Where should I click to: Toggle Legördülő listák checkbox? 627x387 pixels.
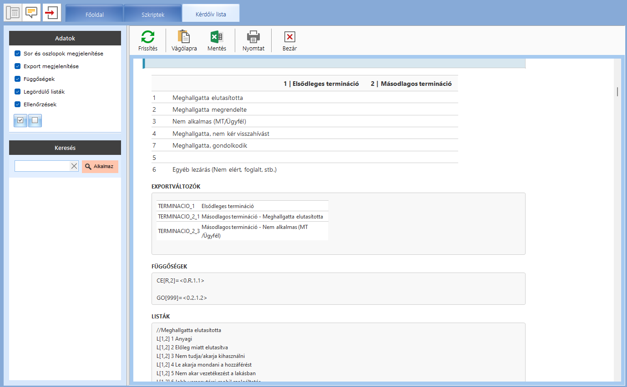click(18, 92)
